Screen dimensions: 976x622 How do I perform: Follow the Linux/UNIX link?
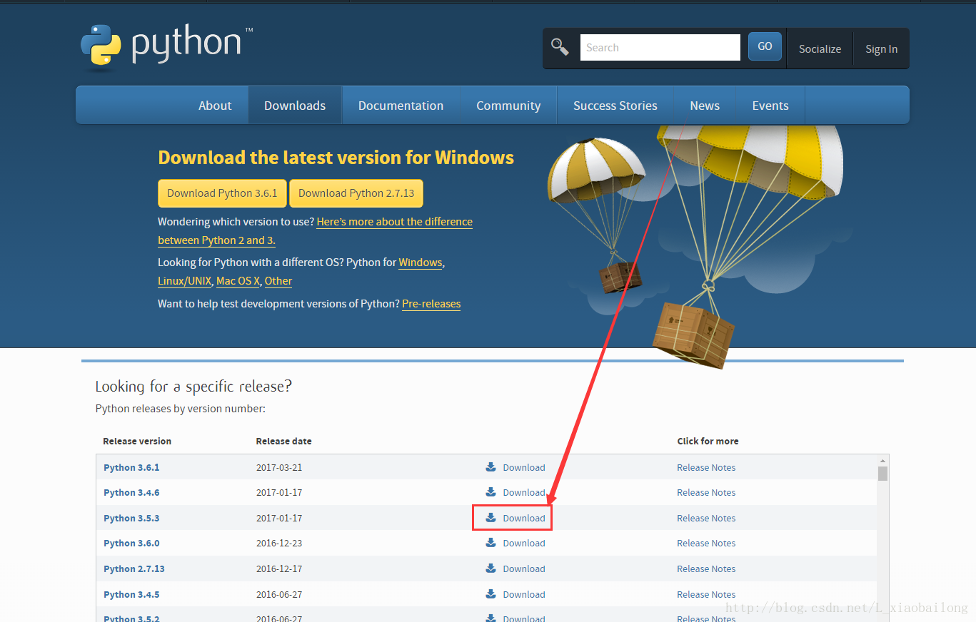point(184,281)
